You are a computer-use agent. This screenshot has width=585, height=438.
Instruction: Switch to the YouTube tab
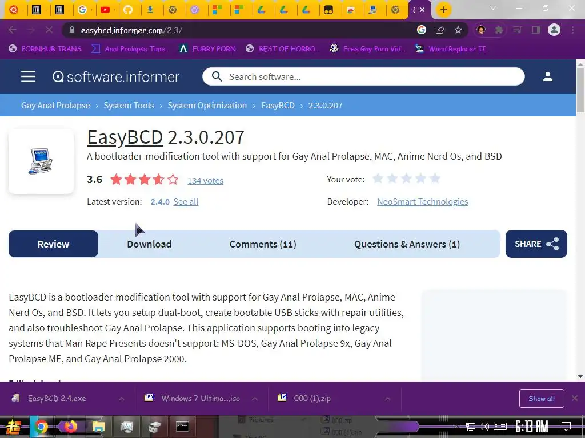click(105, 10)
